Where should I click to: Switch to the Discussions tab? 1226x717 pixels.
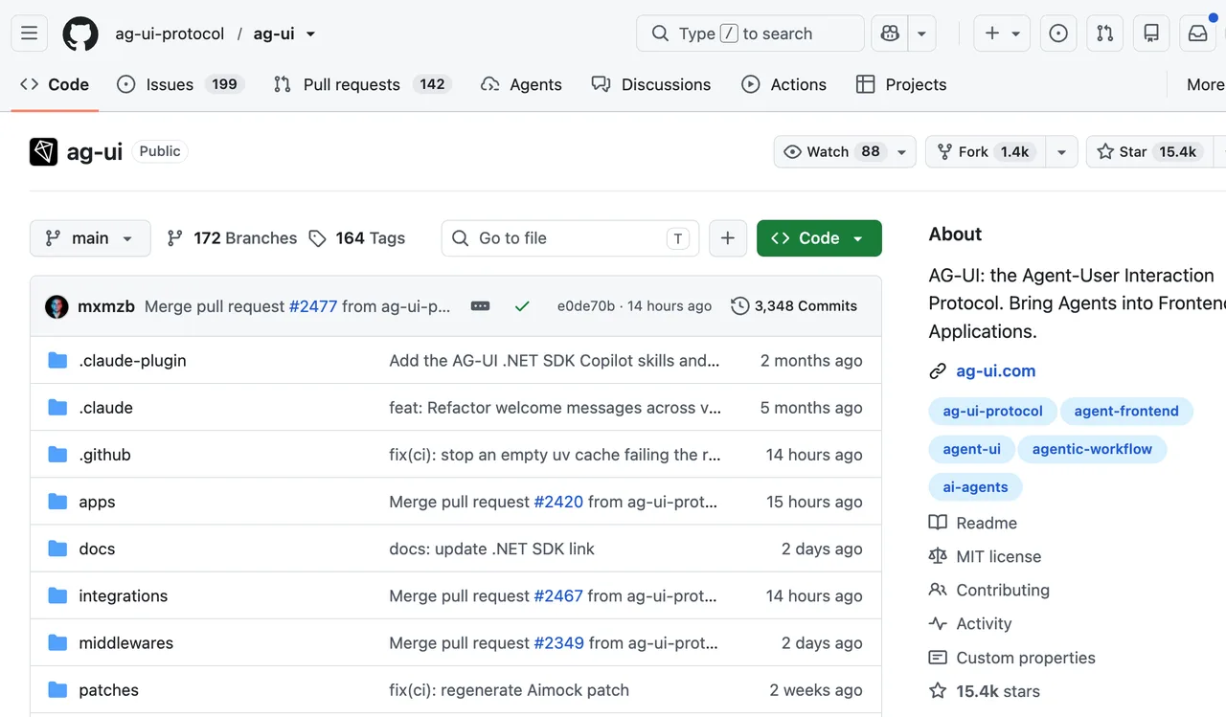[x=651, y=84]
